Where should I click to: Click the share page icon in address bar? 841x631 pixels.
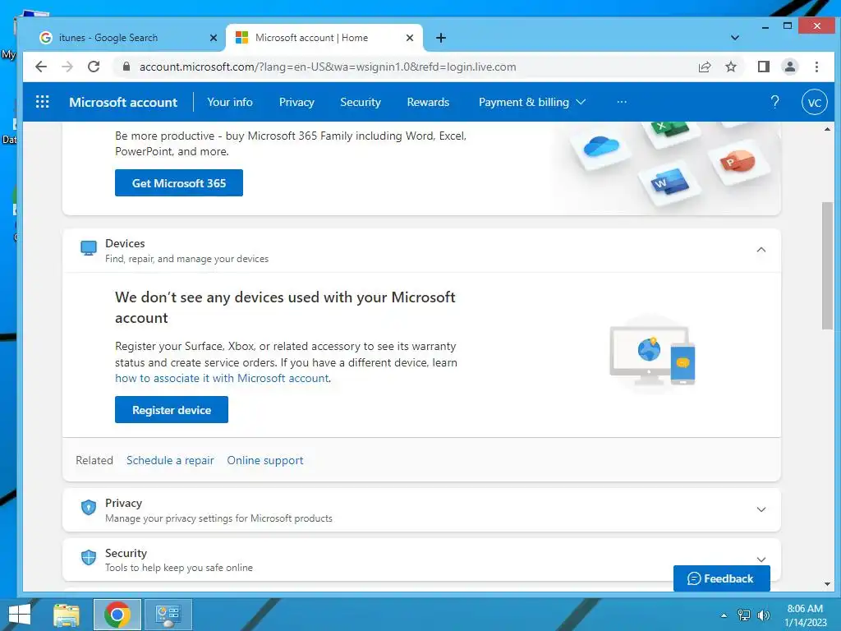click(704, 67)
